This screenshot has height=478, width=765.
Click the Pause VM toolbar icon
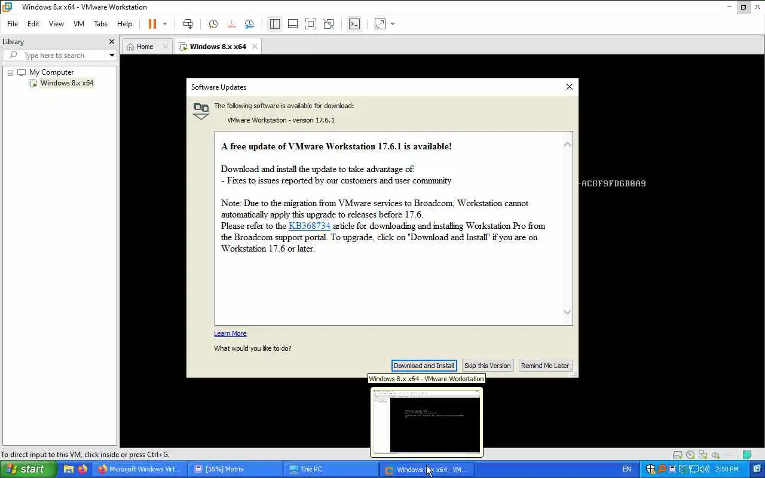152,24
